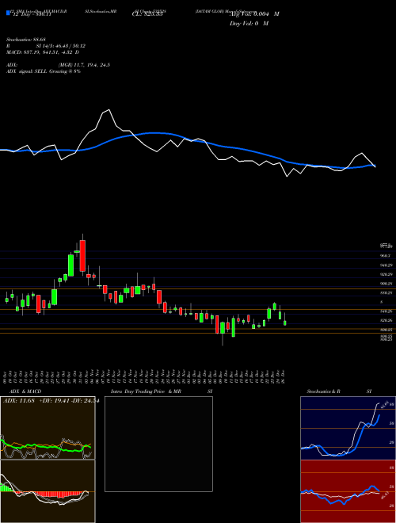Click the 'ADX & MACD' panel title
This screenshot has width=396, height=523.
coord(25,391)
